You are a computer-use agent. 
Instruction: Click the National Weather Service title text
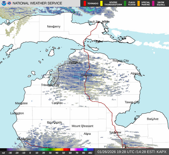pyautogui.click(x=38, y=3)
